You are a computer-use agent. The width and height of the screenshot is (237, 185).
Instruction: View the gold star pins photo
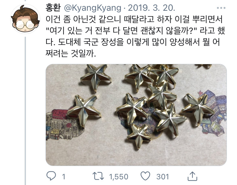[x=136, y=115]
